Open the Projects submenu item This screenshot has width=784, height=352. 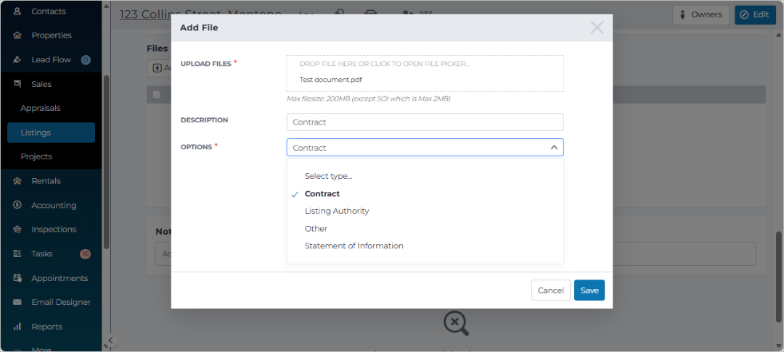tap(36, 156)
